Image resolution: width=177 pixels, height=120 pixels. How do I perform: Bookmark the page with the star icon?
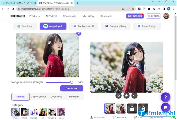[x=133, y=9]
